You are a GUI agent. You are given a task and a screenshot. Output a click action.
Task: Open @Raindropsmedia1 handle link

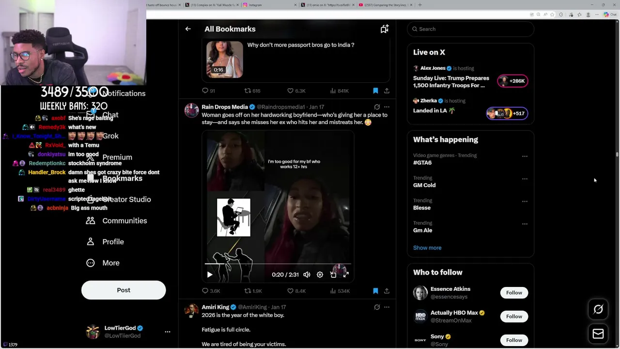coord(281,107)
